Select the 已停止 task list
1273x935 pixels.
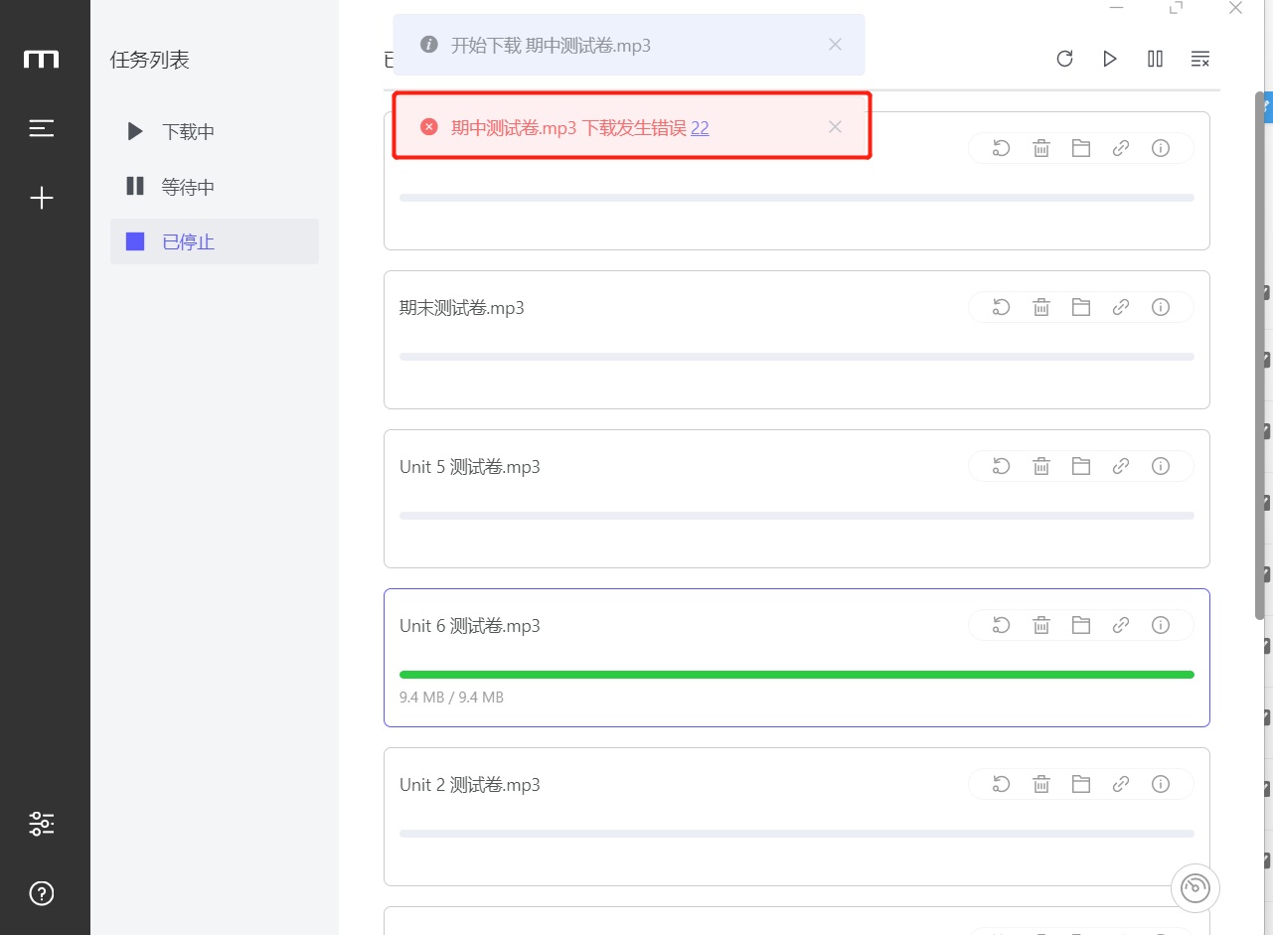point(215,241)
